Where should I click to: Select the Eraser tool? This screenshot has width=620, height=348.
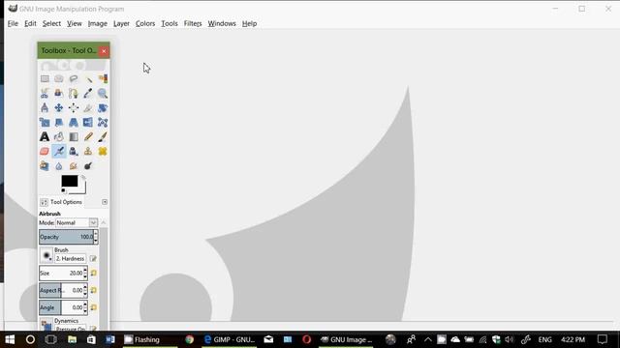pyautogui.click(x=45, y=151)
